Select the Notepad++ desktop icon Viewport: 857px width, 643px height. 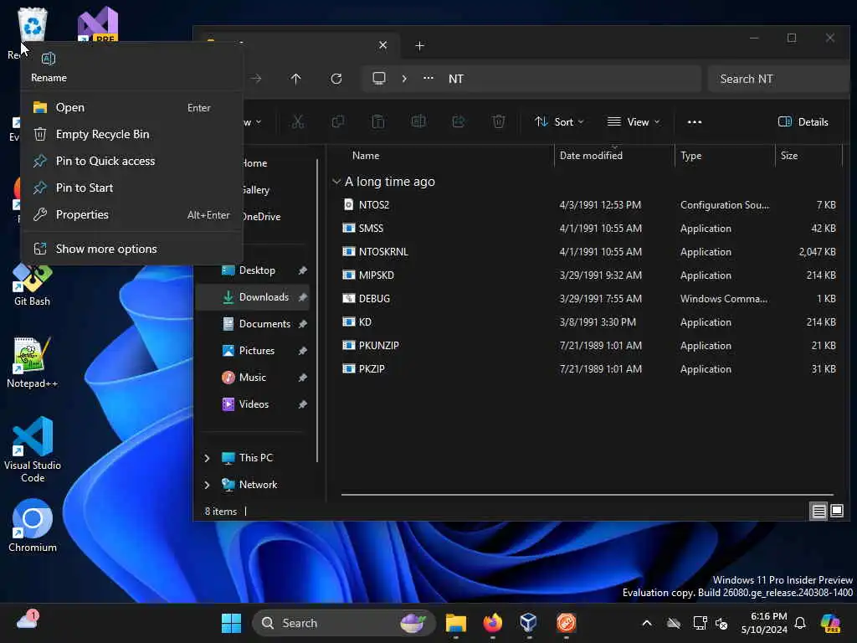33,363
